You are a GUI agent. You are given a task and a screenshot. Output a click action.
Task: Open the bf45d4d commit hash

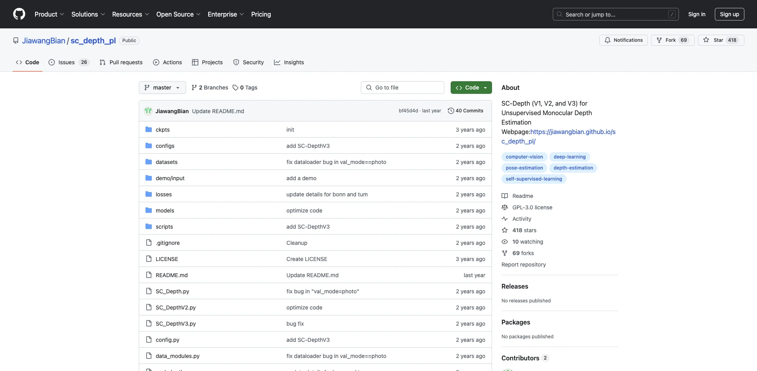tap(408, 111)
